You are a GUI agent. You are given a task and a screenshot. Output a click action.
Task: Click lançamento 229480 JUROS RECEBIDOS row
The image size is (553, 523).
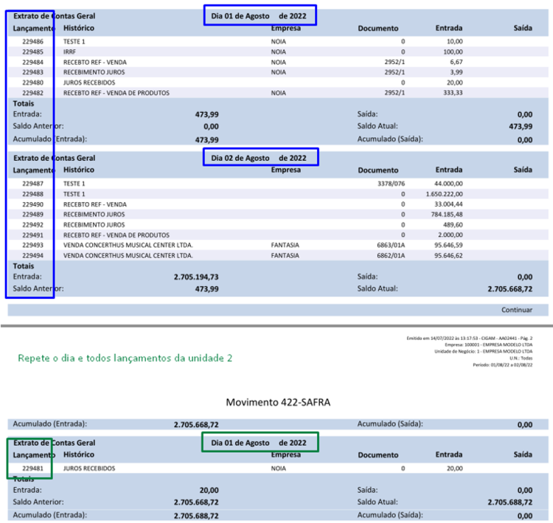coord(278,83)
